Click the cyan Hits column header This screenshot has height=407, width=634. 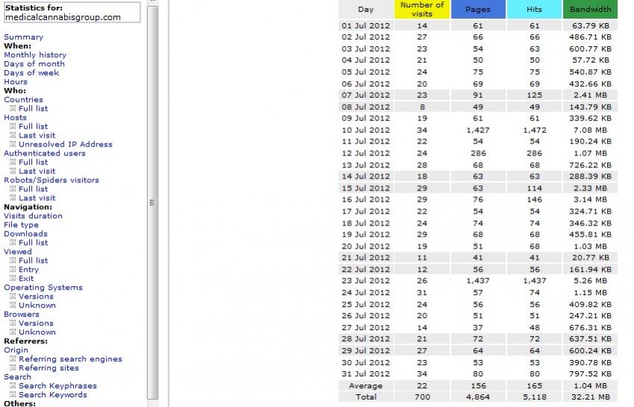pos(534,9)
